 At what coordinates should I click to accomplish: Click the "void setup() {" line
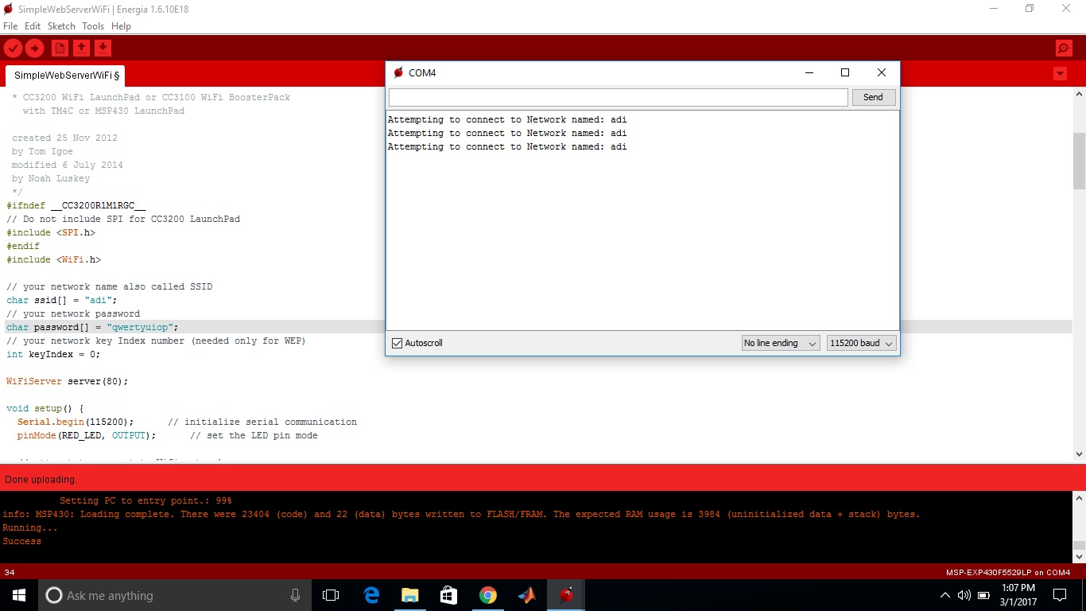45,408
